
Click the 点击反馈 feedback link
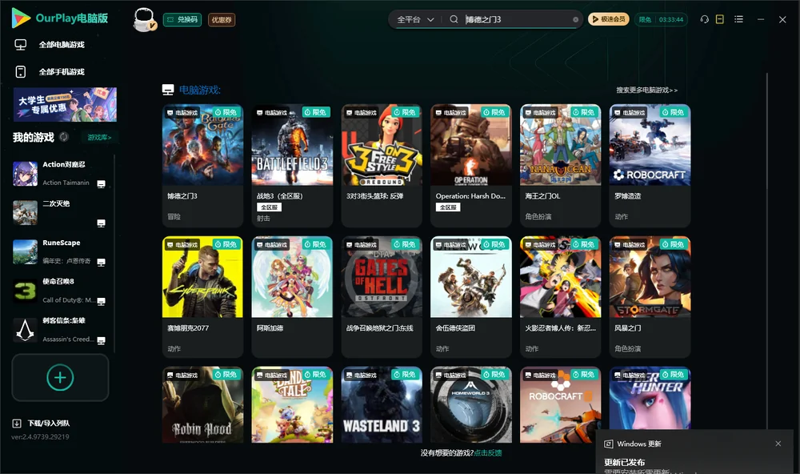tap(488, 452)
